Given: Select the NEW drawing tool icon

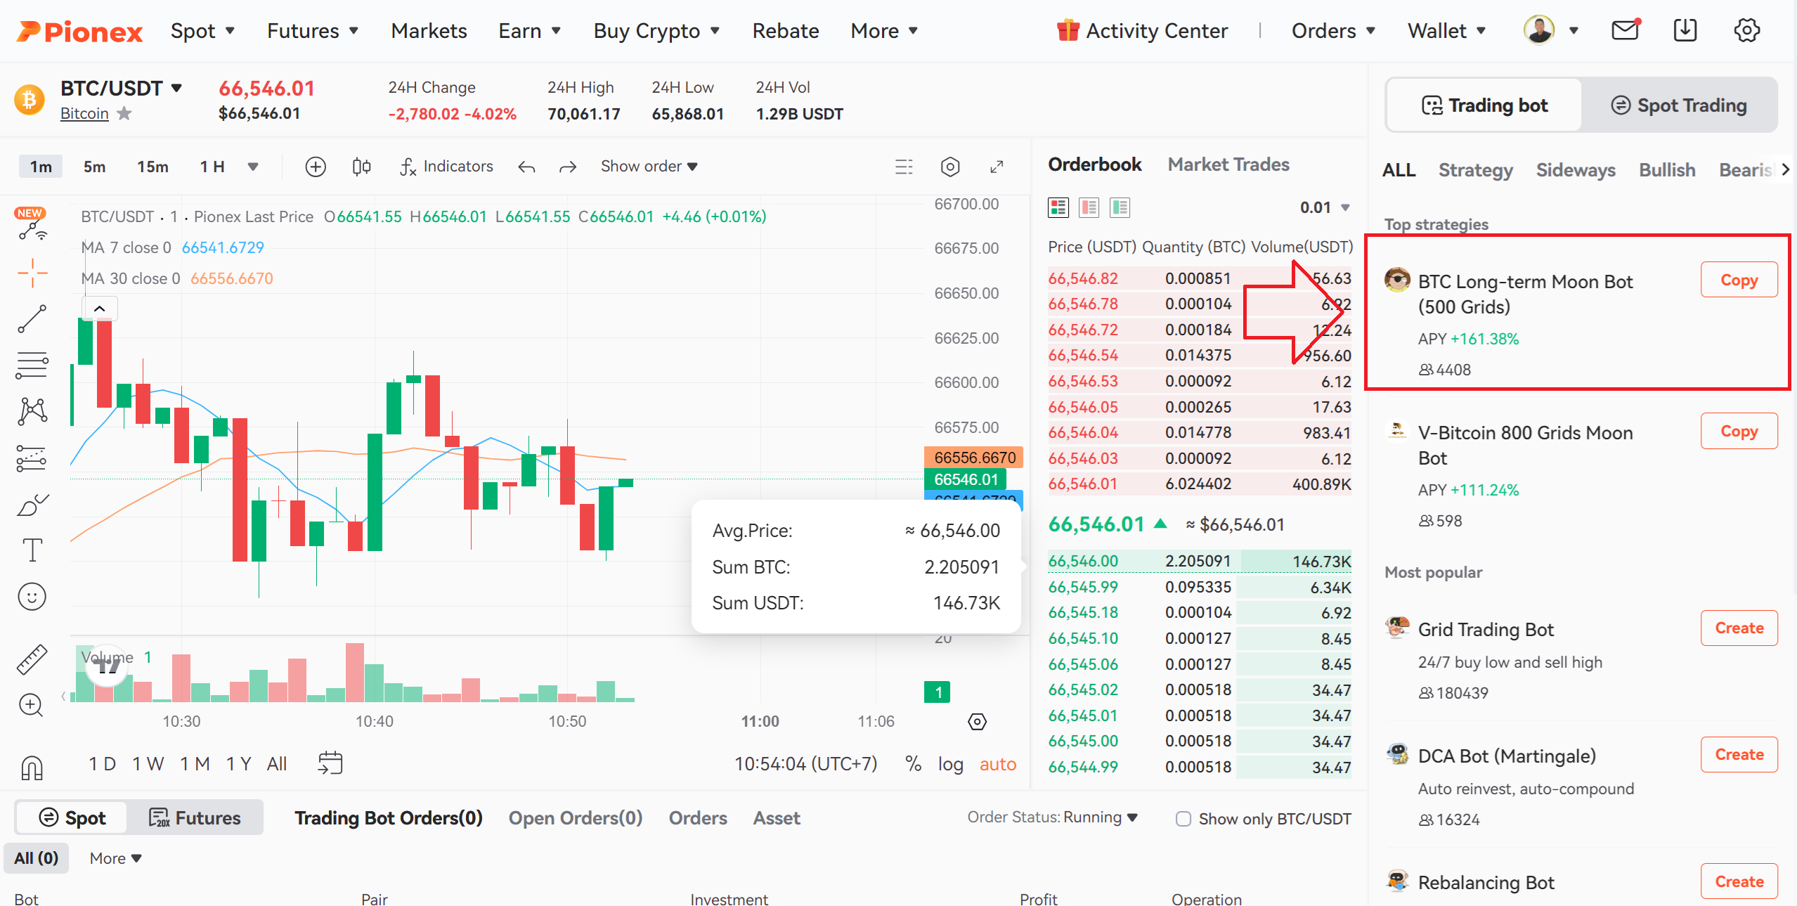Looking at the screenshot, I should coord(32,225).
